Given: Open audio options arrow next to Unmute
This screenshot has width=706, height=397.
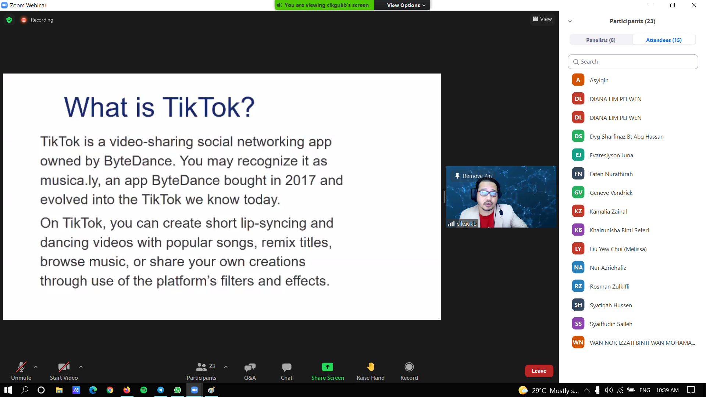Looking at the screenshot, I should pyautogui.click(x=36, y=366).
